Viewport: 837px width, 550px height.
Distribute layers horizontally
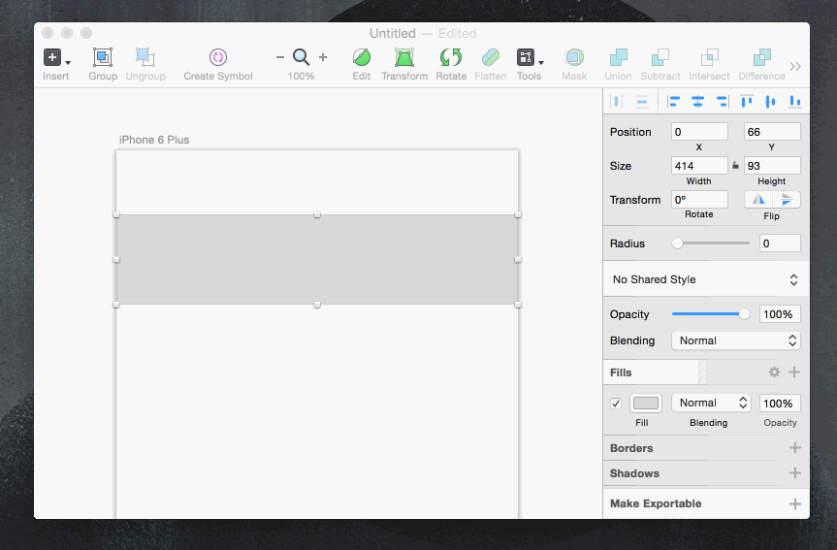click(617, 102)
